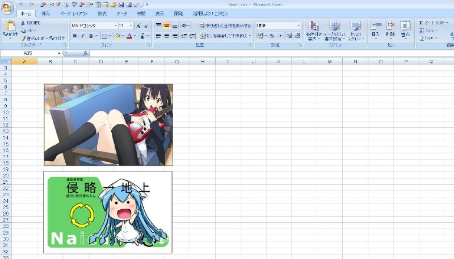Click the text orientation icon
The image size is (454, 259).
(185, 25)
